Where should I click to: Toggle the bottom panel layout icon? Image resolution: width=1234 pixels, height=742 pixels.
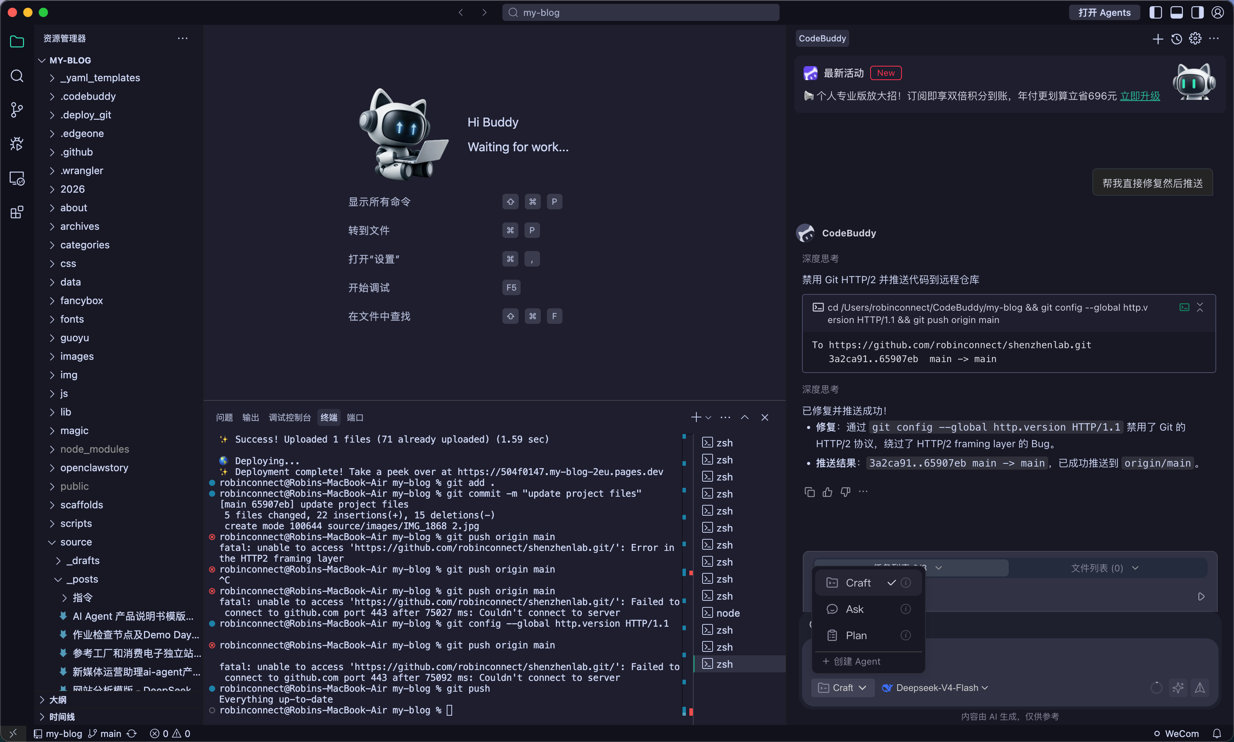coord(1176,12)
